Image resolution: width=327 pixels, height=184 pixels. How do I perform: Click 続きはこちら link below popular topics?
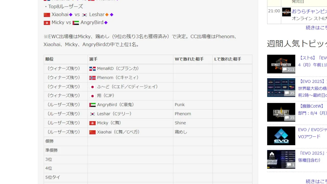pos(316,181)
